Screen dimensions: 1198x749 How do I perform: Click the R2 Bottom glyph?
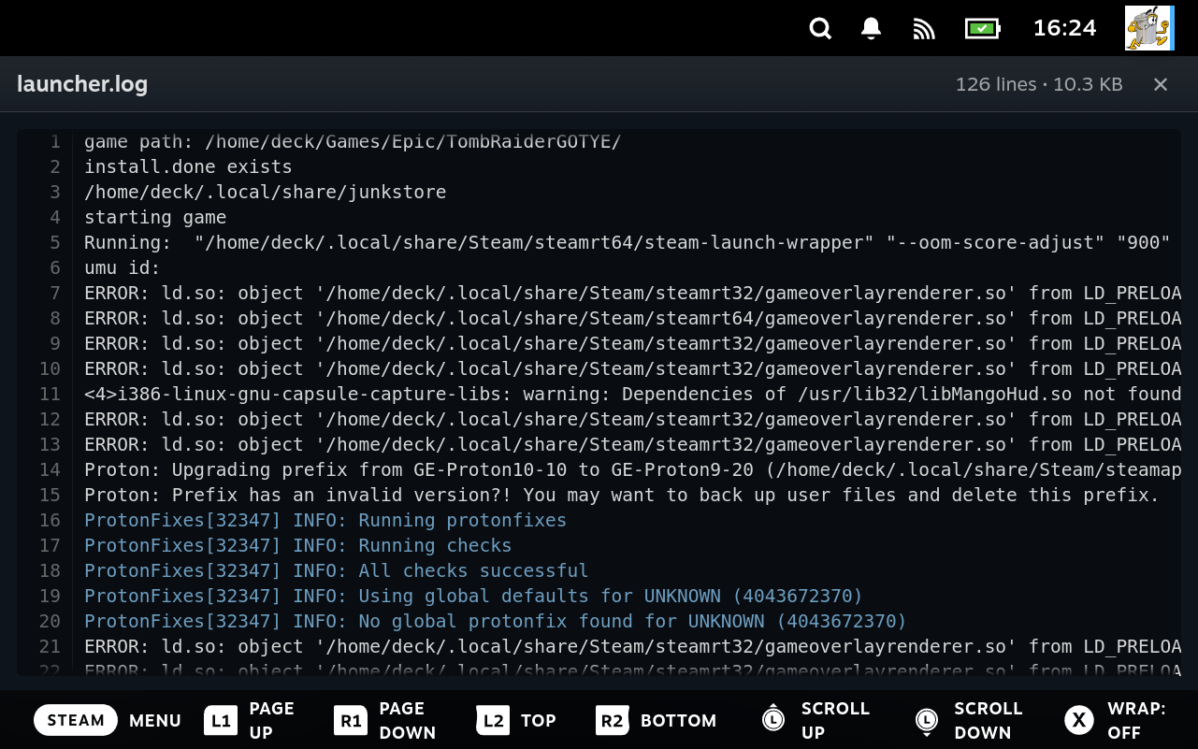coord(612,720)
